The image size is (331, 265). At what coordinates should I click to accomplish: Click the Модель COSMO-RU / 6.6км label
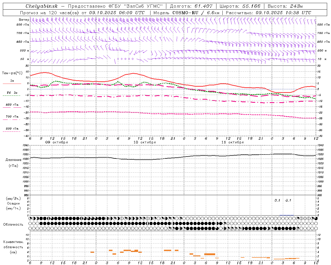click(x=186, y=13)
